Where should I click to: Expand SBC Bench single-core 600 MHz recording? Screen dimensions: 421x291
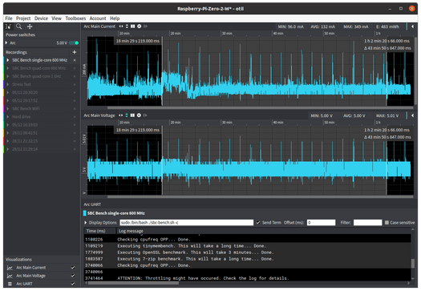click(x=8, y=60)
